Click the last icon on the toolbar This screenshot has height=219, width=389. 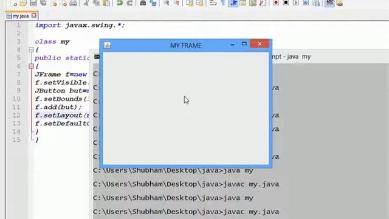[x=340, y=3]
